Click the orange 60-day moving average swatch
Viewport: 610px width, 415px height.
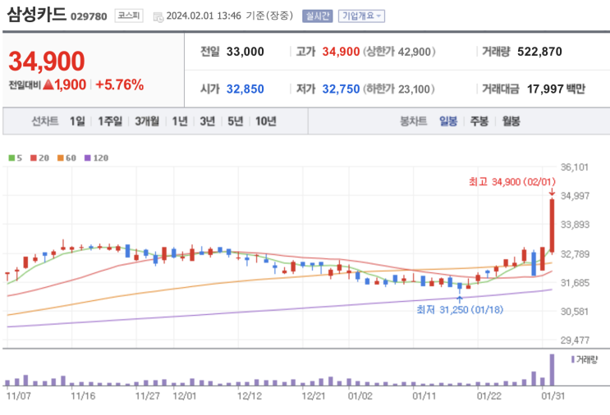tap(60, 157)
